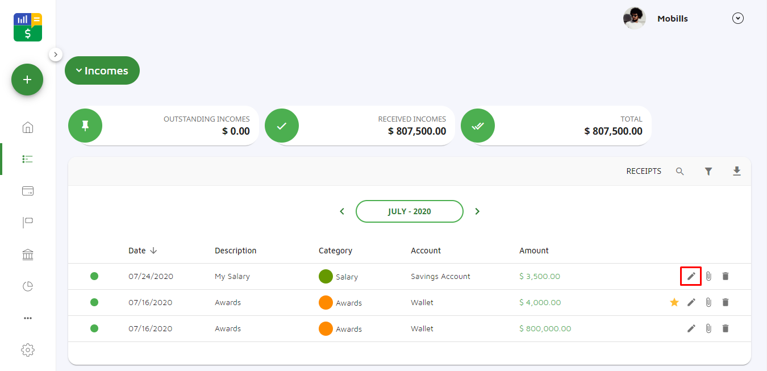
Task: Toggle received status dot for My Salary
Action: (x=94, y=276)
